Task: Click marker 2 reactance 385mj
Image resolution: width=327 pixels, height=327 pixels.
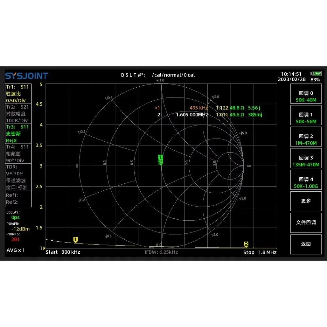Action: point(255,115)
